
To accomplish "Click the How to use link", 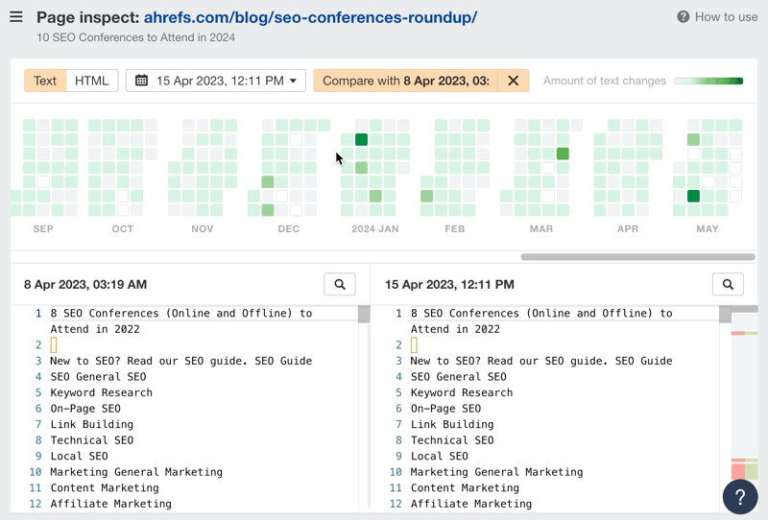I will [x=726, y=16].
